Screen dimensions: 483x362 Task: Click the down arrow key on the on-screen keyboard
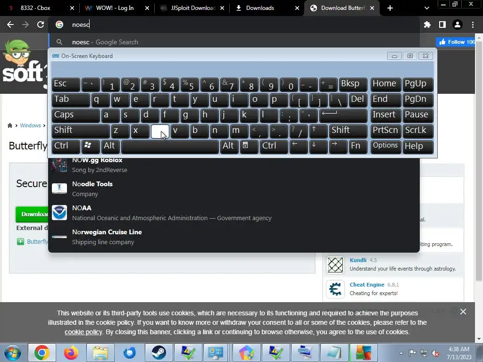click(x=318, y=147)
